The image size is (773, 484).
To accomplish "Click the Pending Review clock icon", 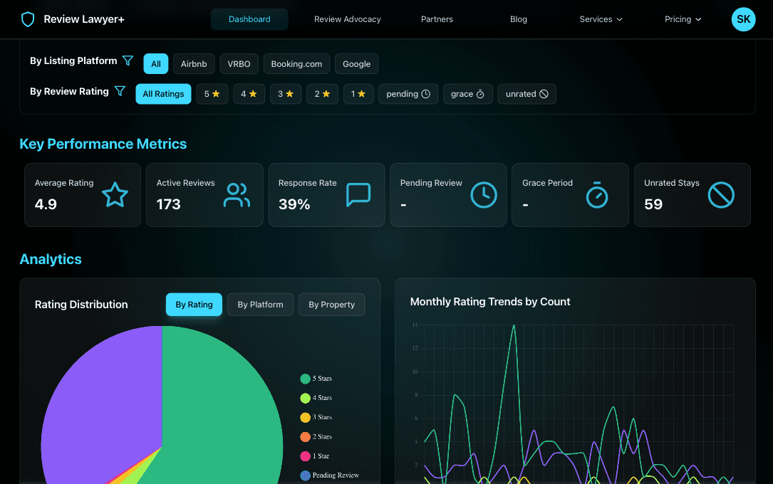I will tap(484, 194).
